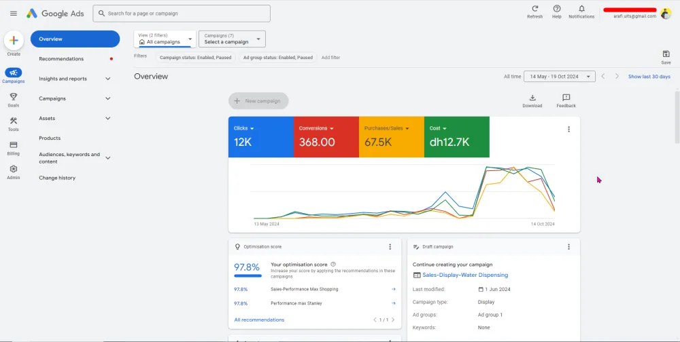Click the green dh12.7K Cost tile
The image size is (680, 342).
pyautogui.click(x=457, y=137)
